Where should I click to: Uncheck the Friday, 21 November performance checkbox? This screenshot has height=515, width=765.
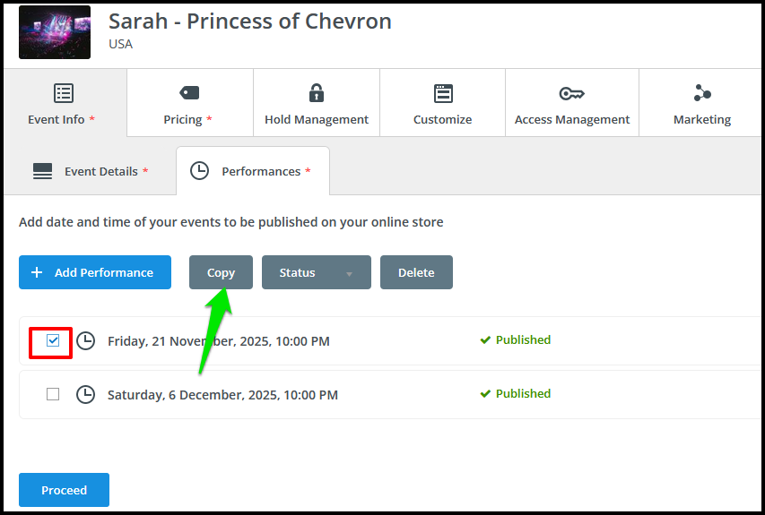pyautogui.click(x=53, y=340)
